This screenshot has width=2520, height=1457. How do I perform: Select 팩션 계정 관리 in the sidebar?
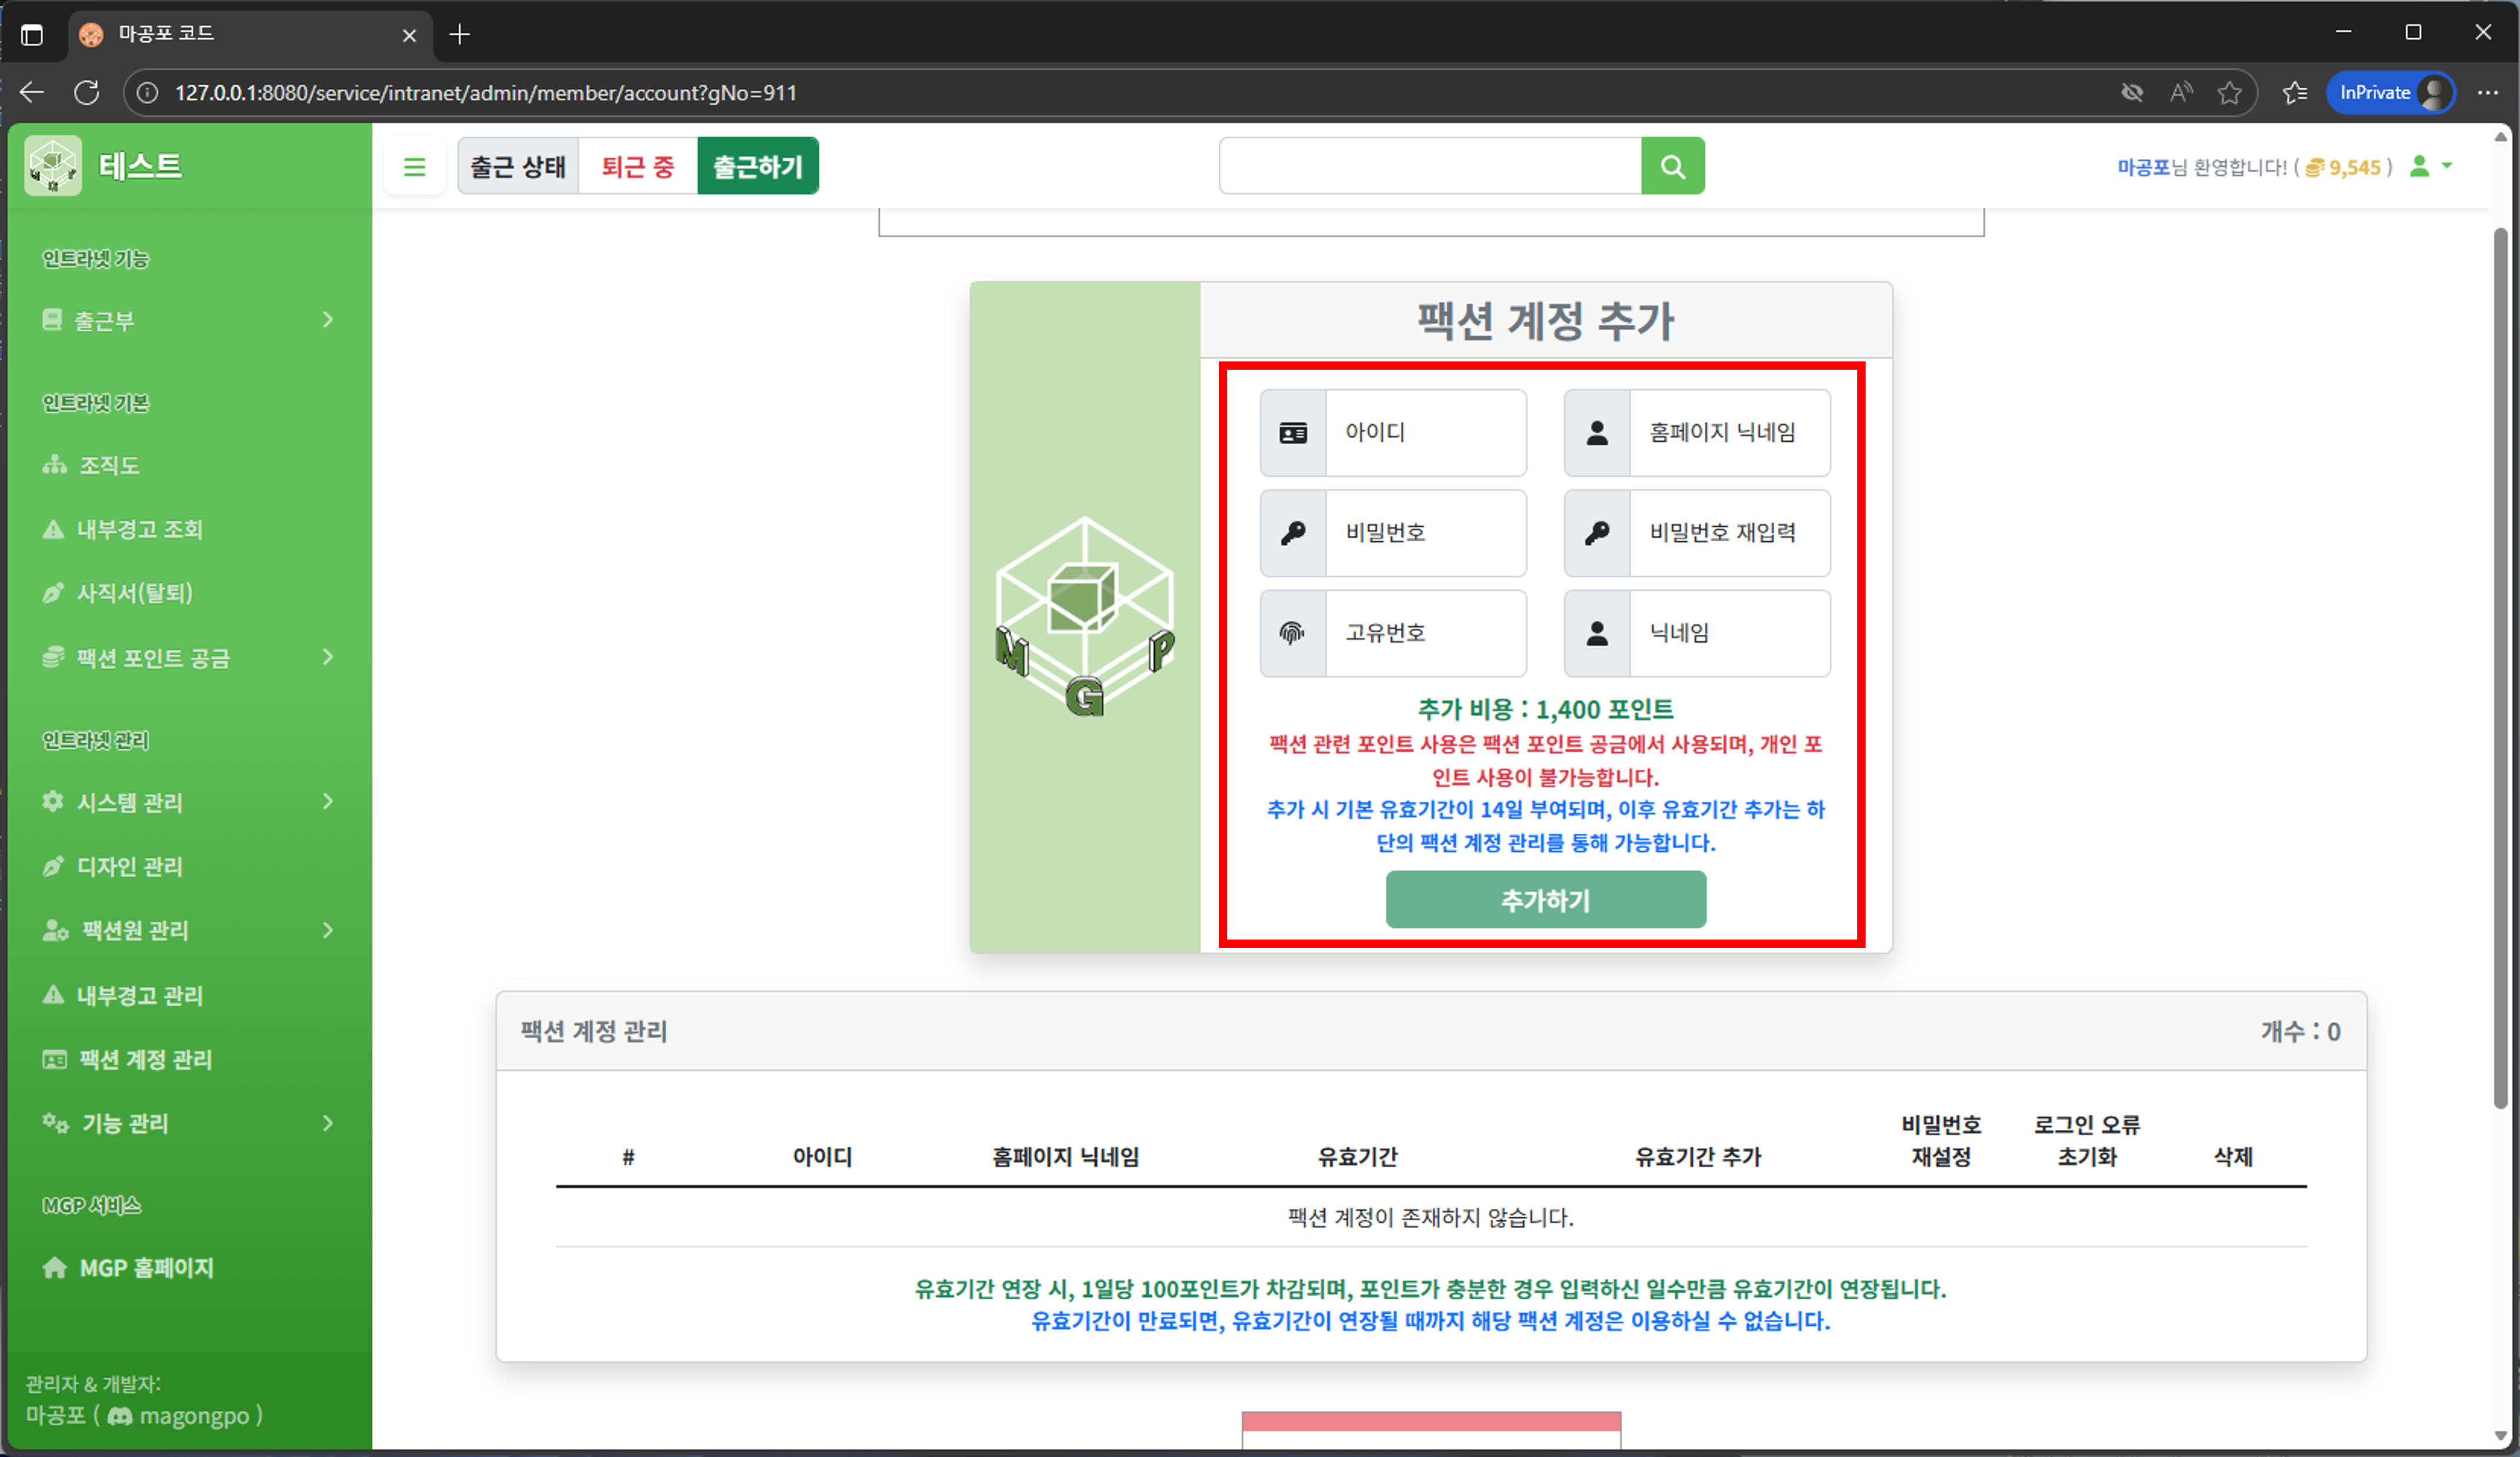[145, 1059]
